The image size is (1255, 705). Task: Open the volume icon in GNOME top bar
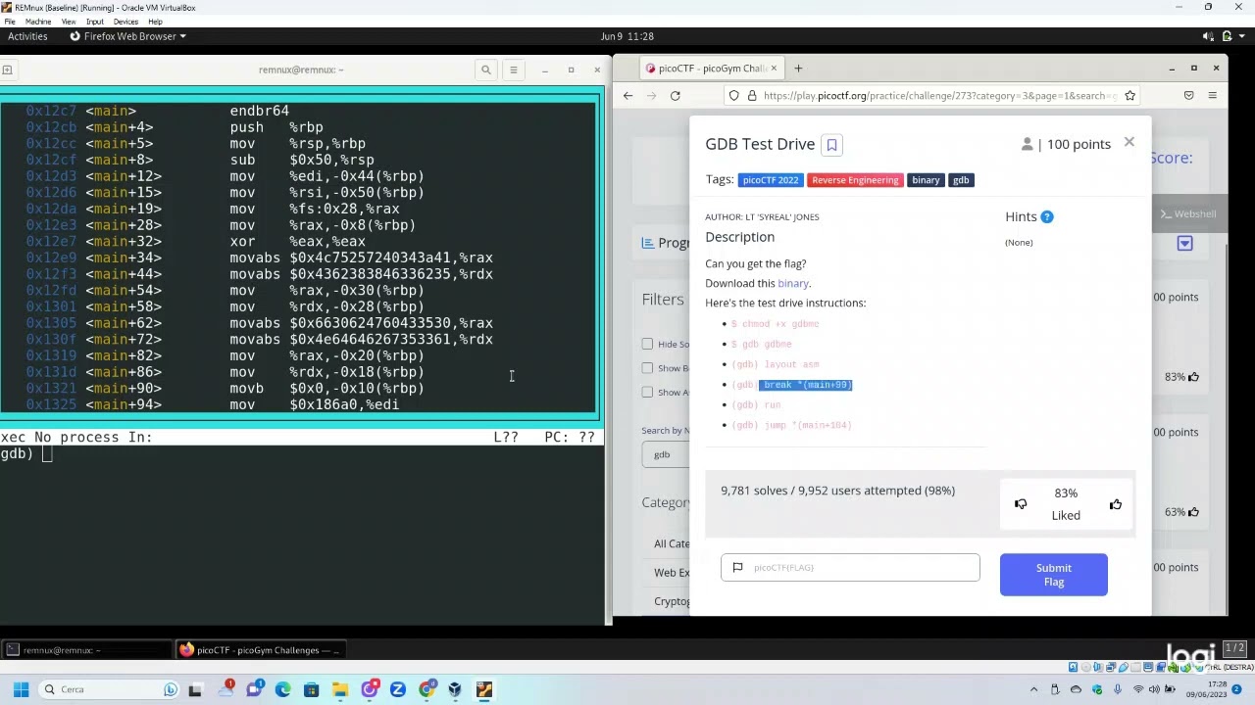point(1208,36)
